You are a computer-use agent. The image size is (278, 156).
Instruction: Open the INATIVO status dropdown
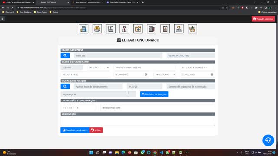pos(98,68)
